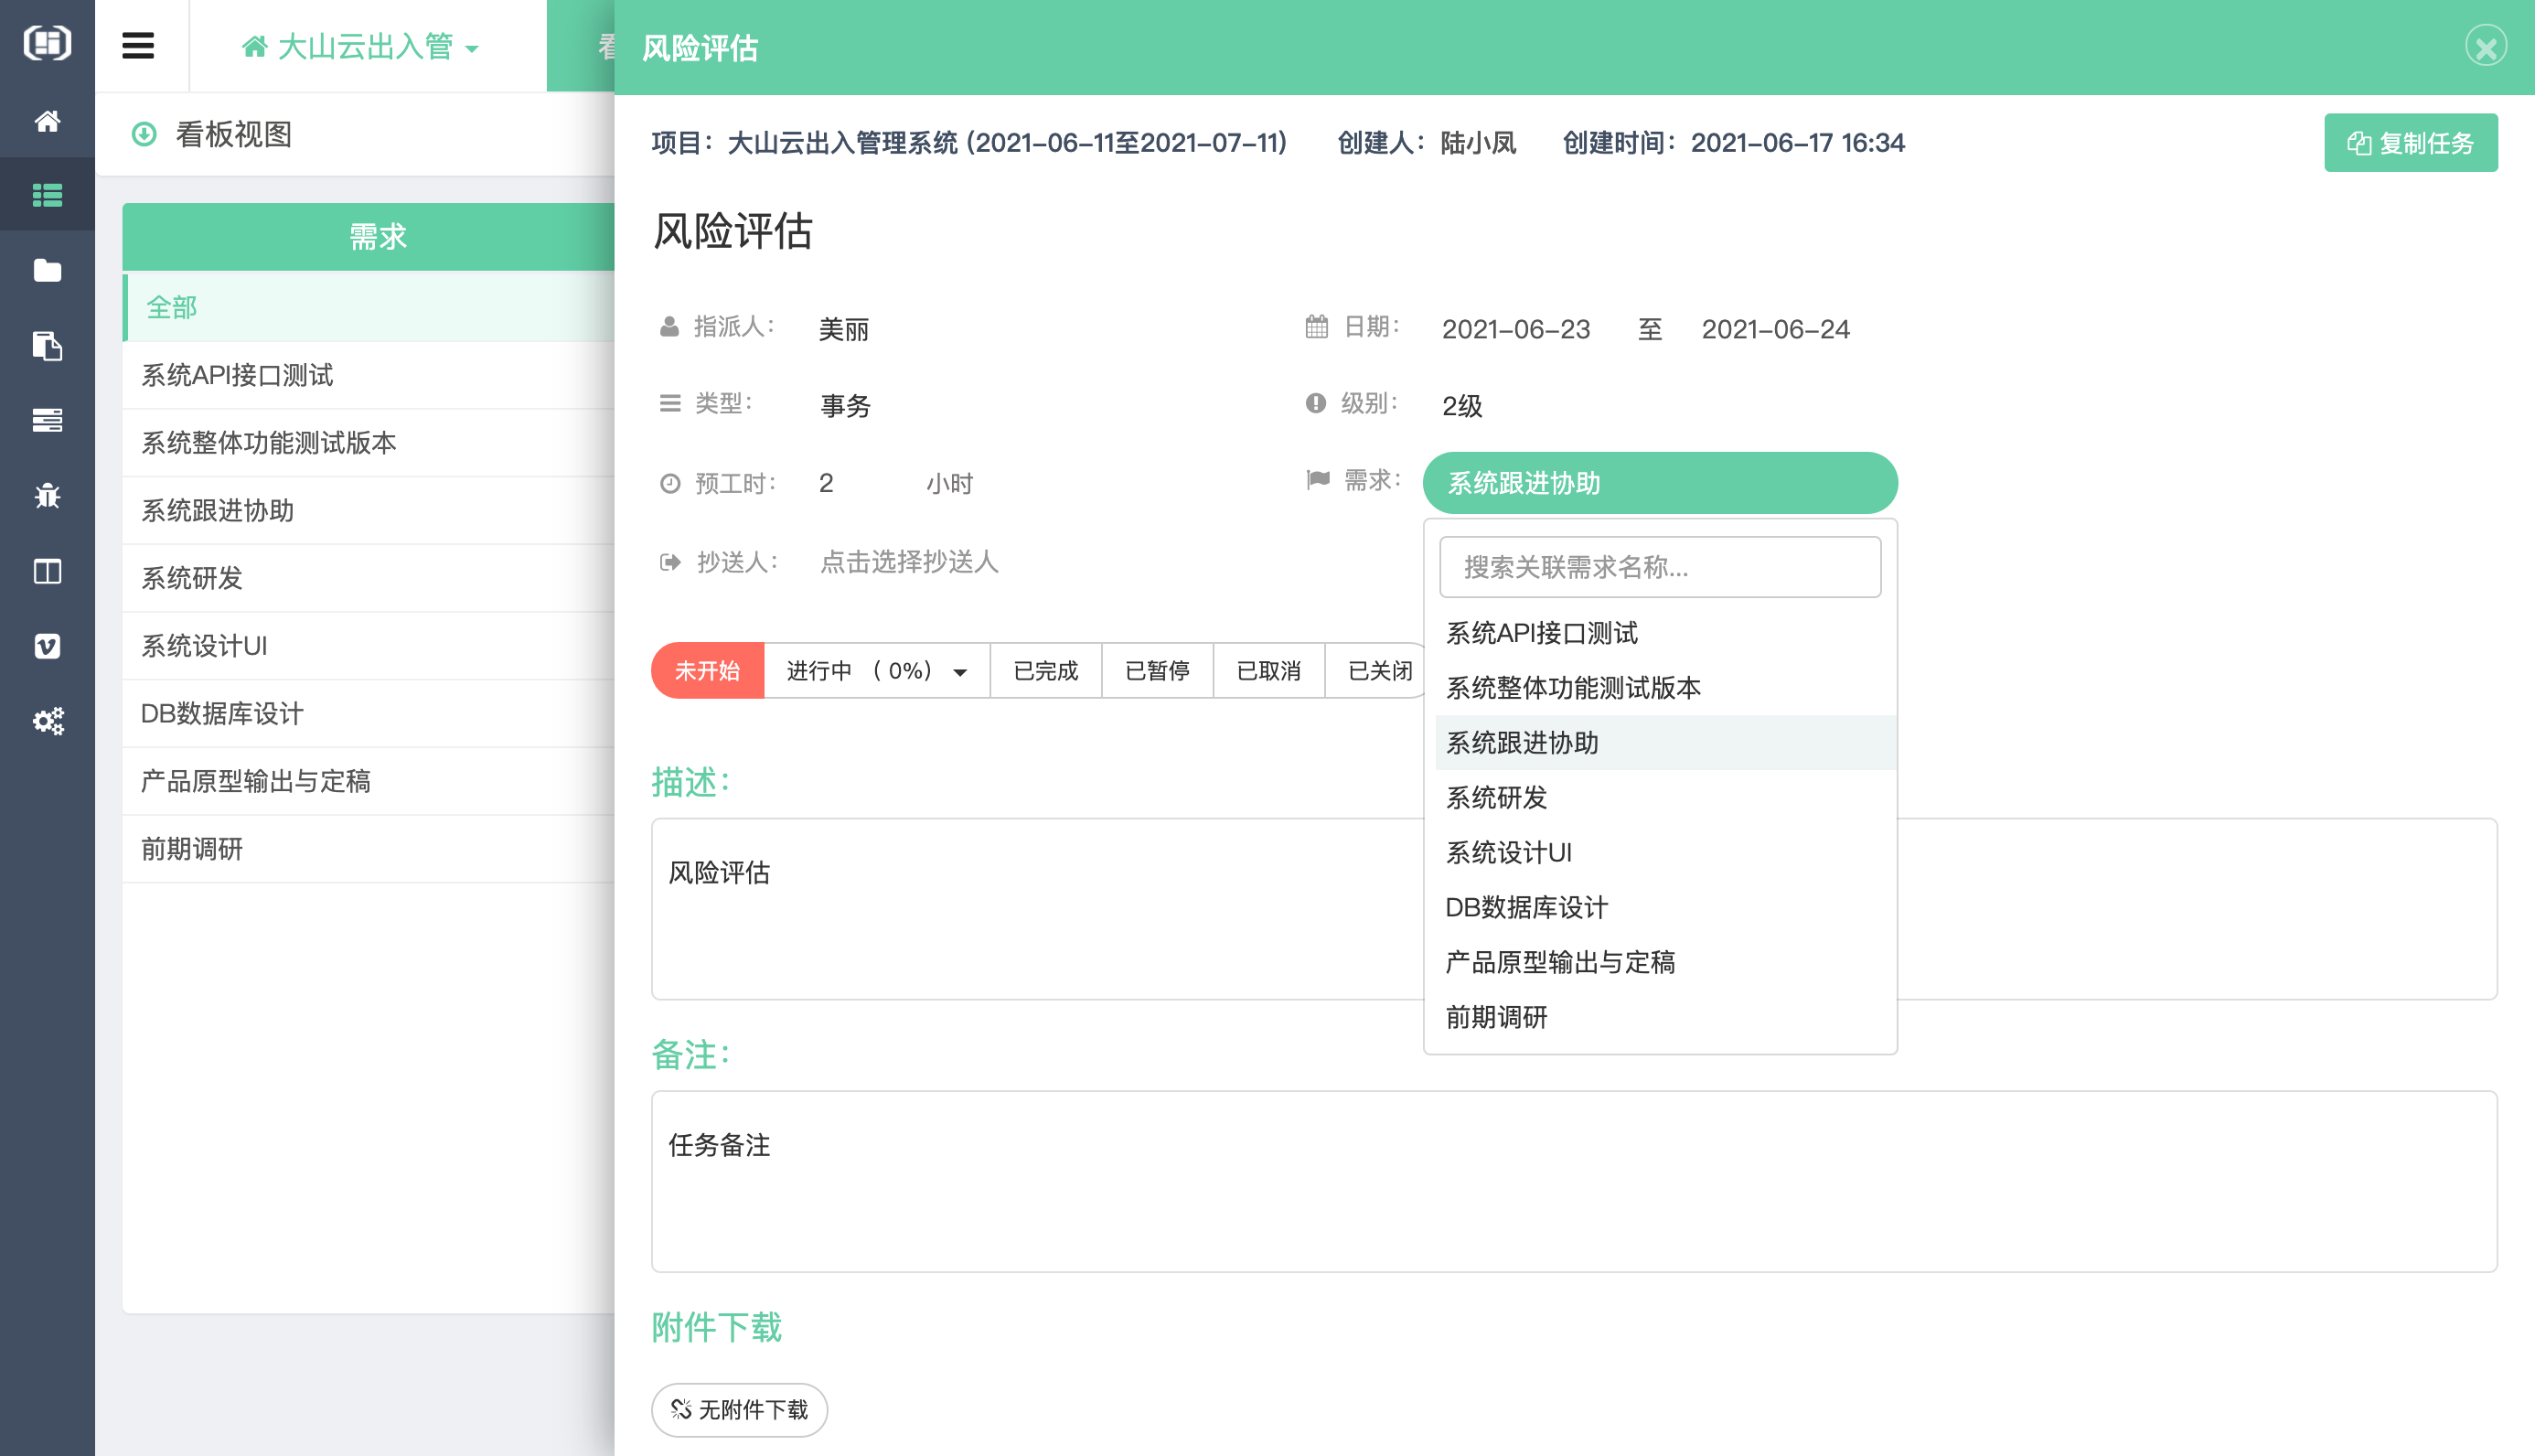This screenshot has height=1456, width=2535.
Task: Choose 前期调研 in the requirement list
Action: click(1496, 1017)
